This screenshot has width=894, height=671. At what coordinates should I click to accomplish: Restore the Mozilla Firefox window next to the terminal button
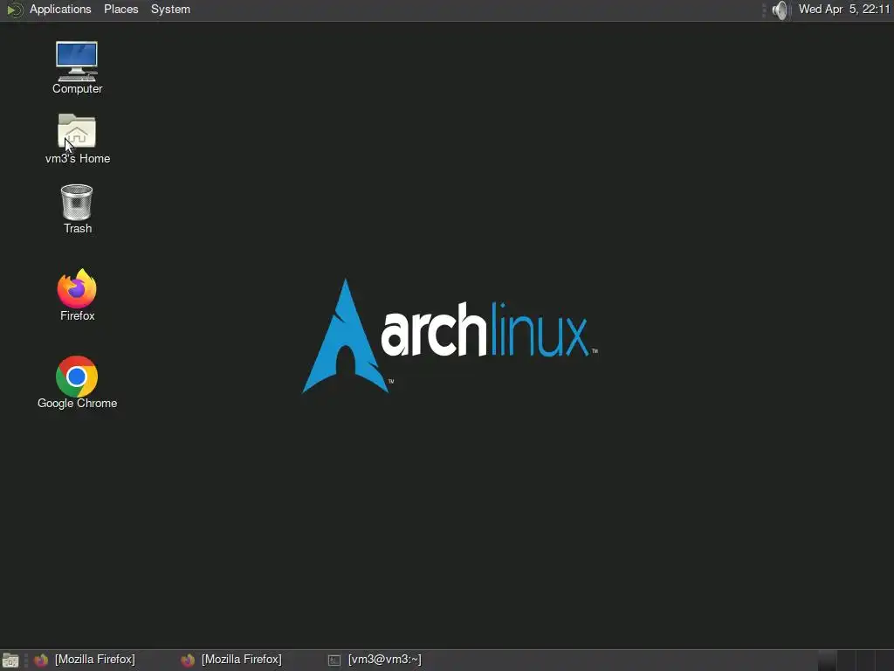[x=231, y=660]
